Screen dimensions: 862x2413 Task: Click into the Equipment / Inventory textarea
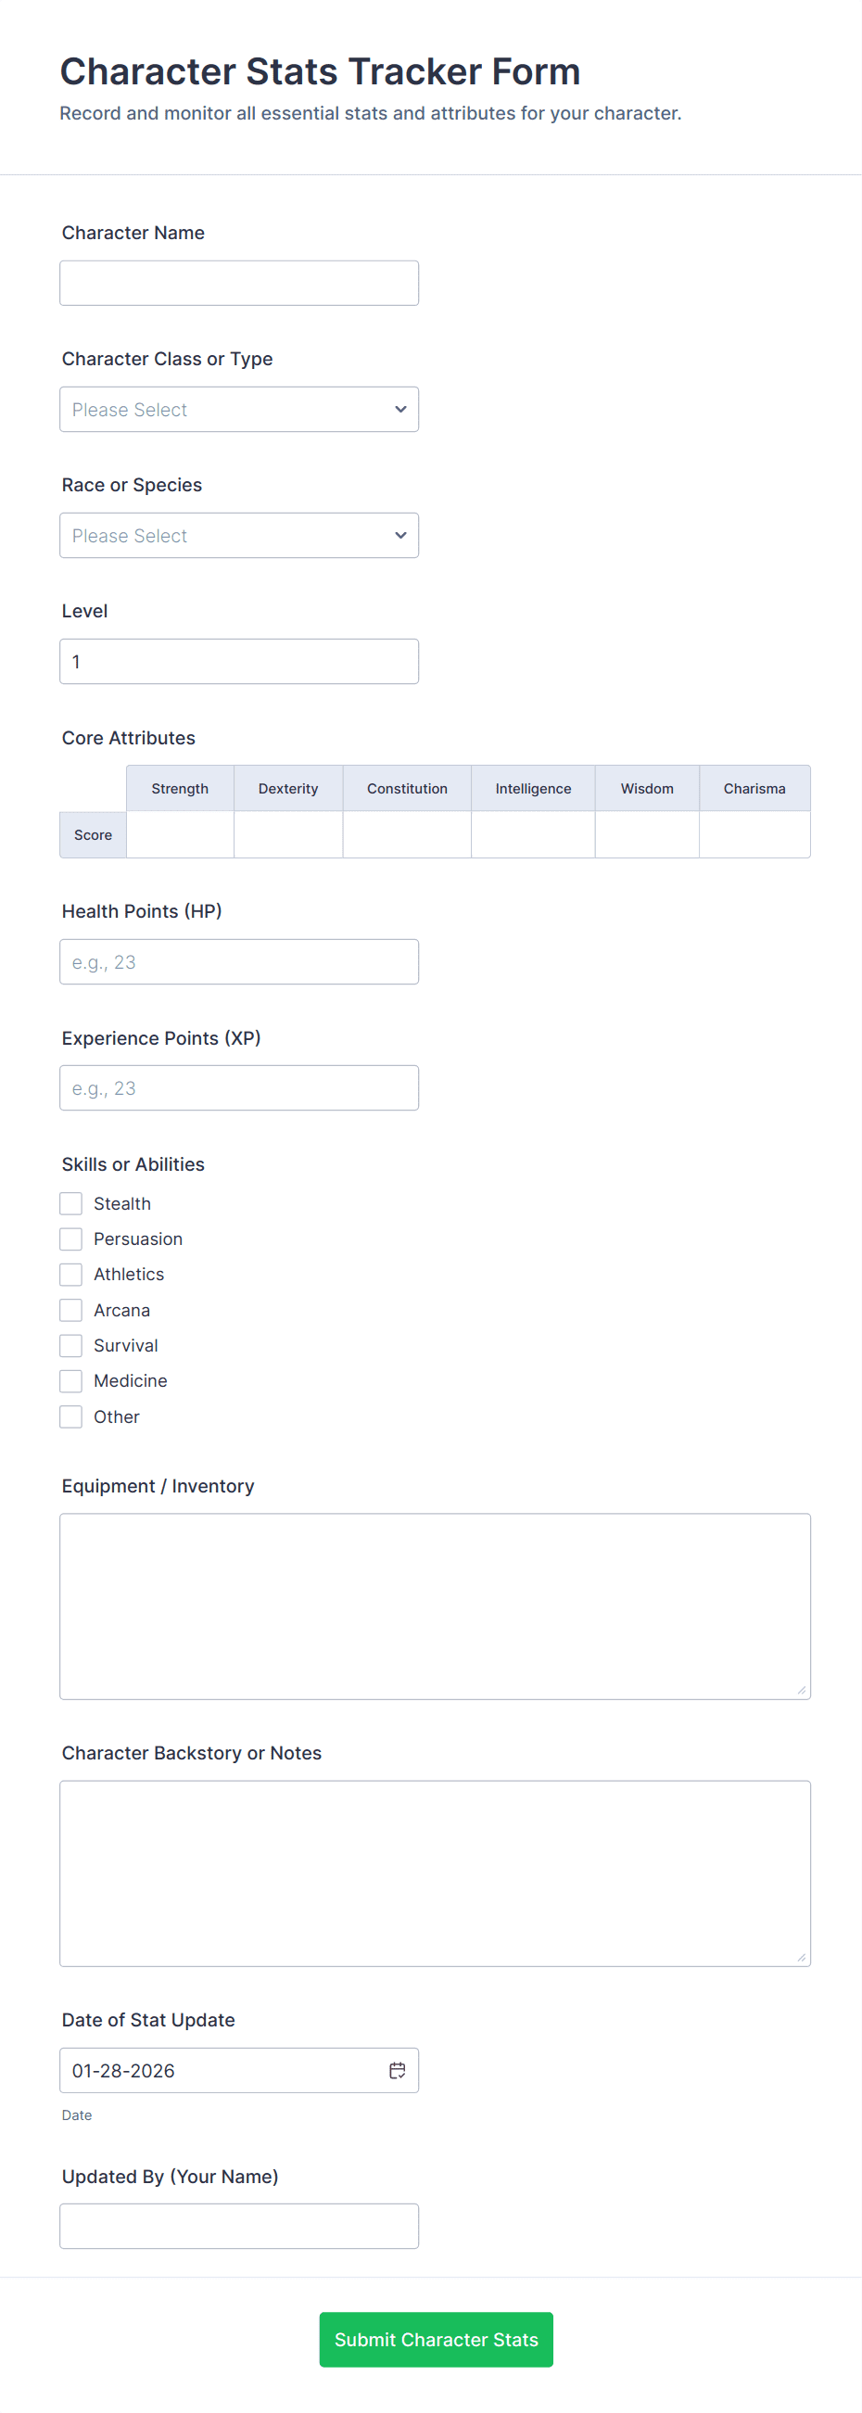434,1606
